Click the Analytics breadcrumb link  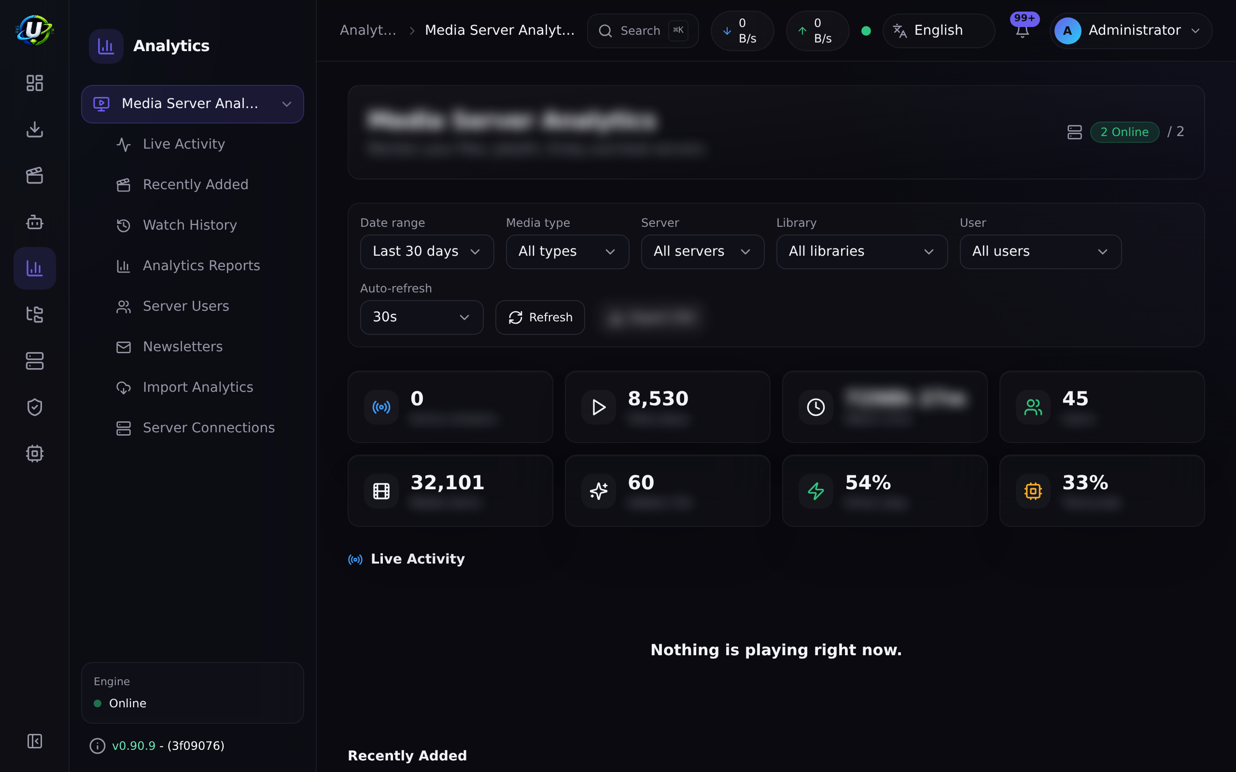pos(368,30)
